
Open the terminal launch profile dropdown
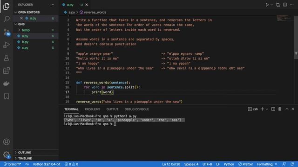click(x=267, y=109)
